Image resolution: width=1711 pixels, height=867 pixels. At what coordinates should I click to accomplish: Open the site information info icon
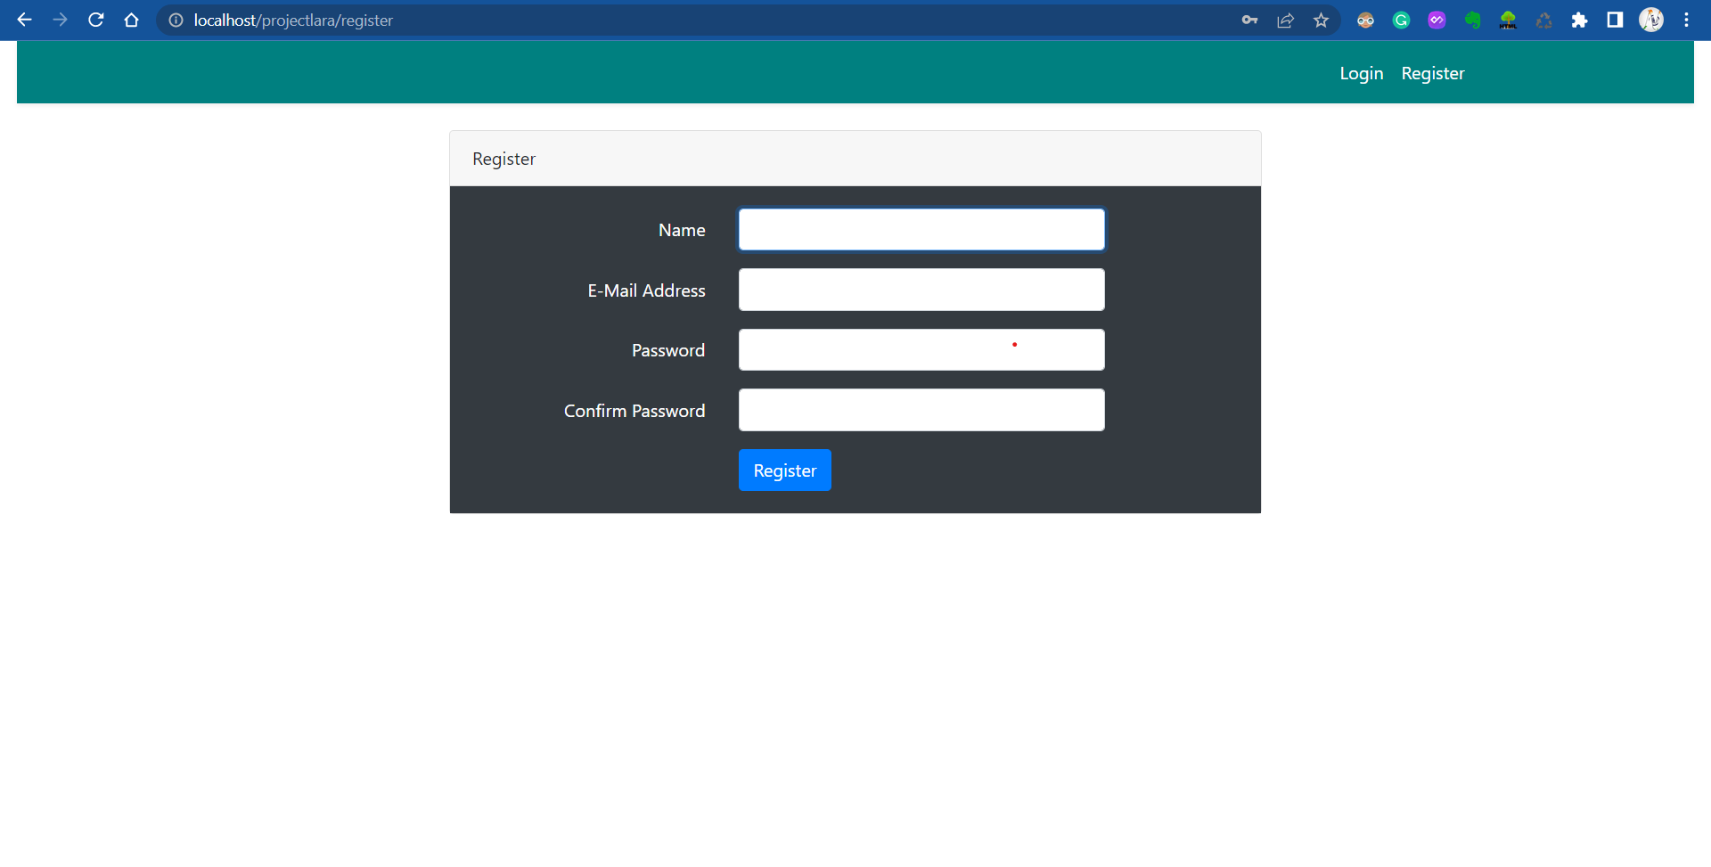(x=175, y=20)
